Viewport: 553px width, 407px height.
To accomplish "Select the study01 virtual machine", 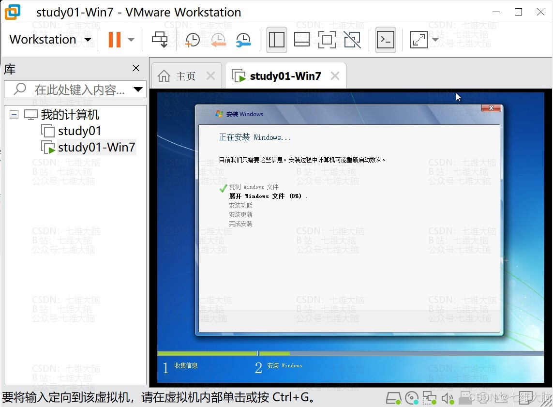I will (79, 131).
